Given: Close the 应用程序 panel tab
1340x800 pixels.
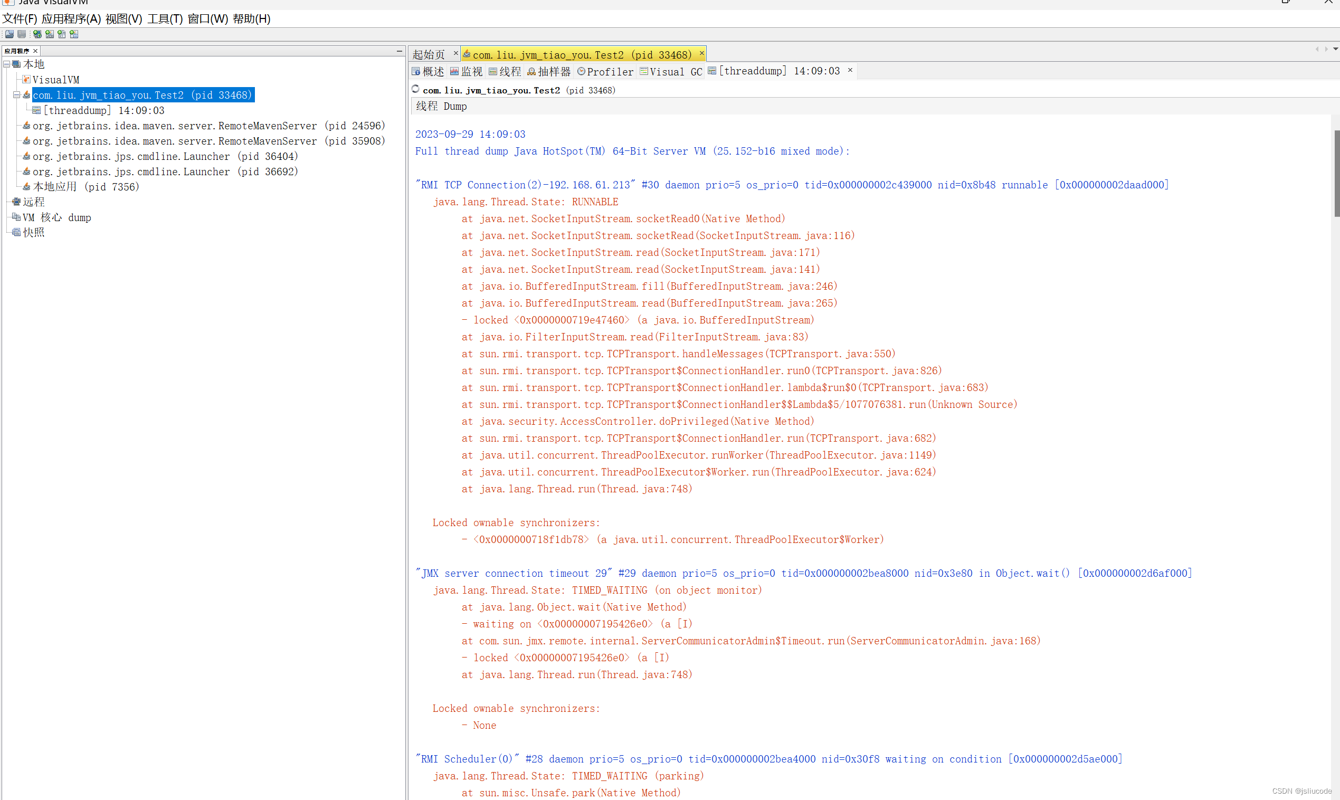Looking at the screenshot, I should 35,51.
